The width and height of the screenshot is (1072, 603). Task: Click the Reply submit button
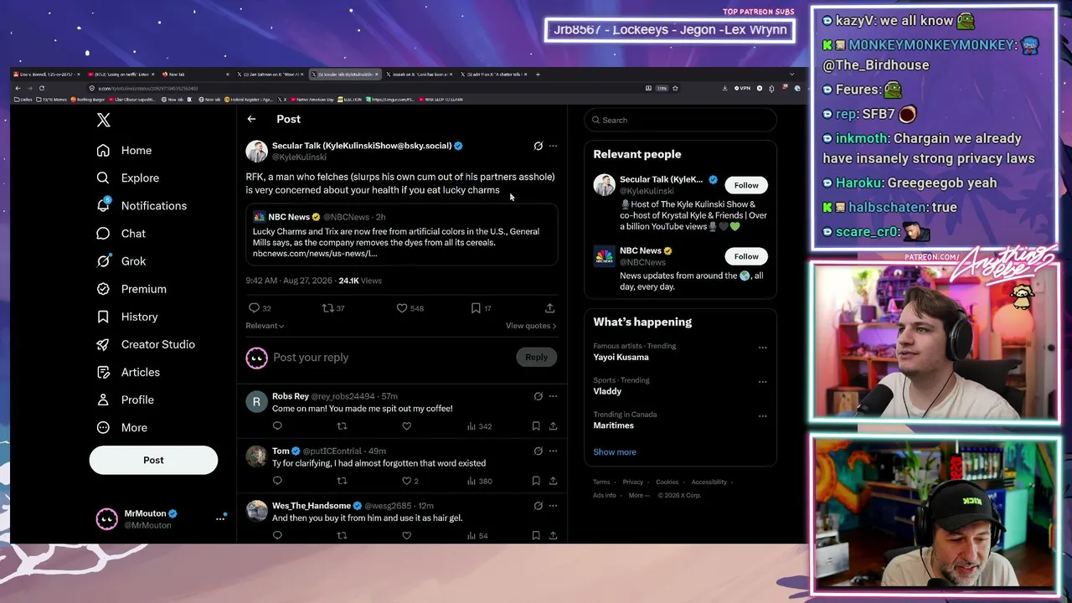(x=536, y=357)
